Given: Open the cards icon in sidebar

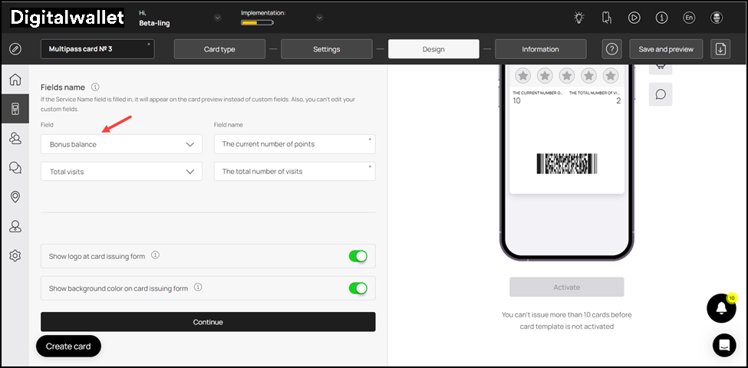Looking at the screenshot, I should 15,109.
